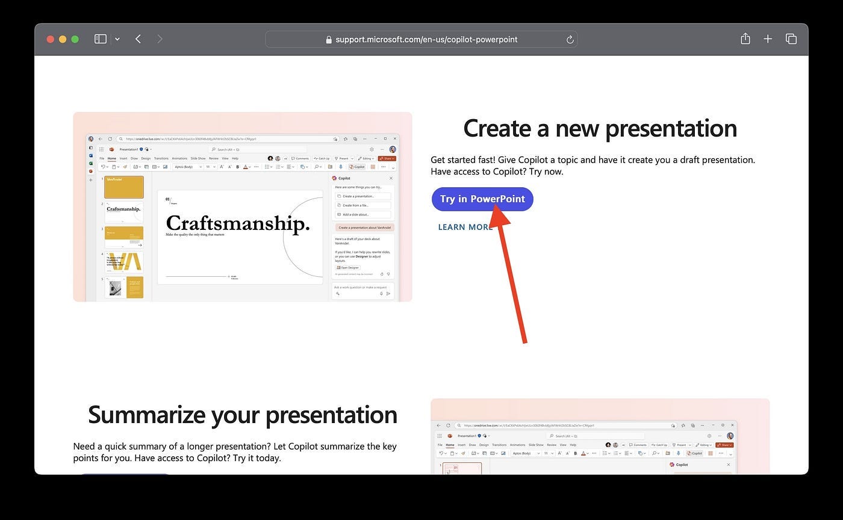This screenshot has height=520, width=843.
Task: Click the green full screen button
Action: pos(75,39)
